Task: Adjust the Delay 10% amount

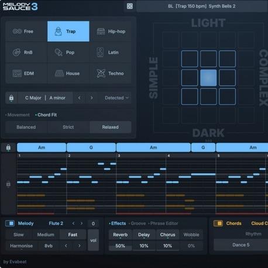Action: pyautogui.click(x=144, y=246)
